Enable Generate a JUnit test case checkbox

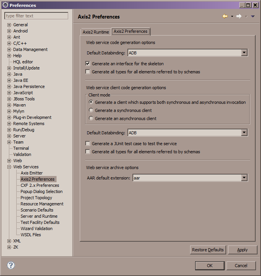pos(88,144)
